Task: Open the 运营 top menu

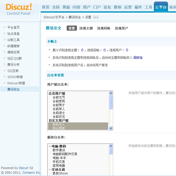Action: (128, 7)
